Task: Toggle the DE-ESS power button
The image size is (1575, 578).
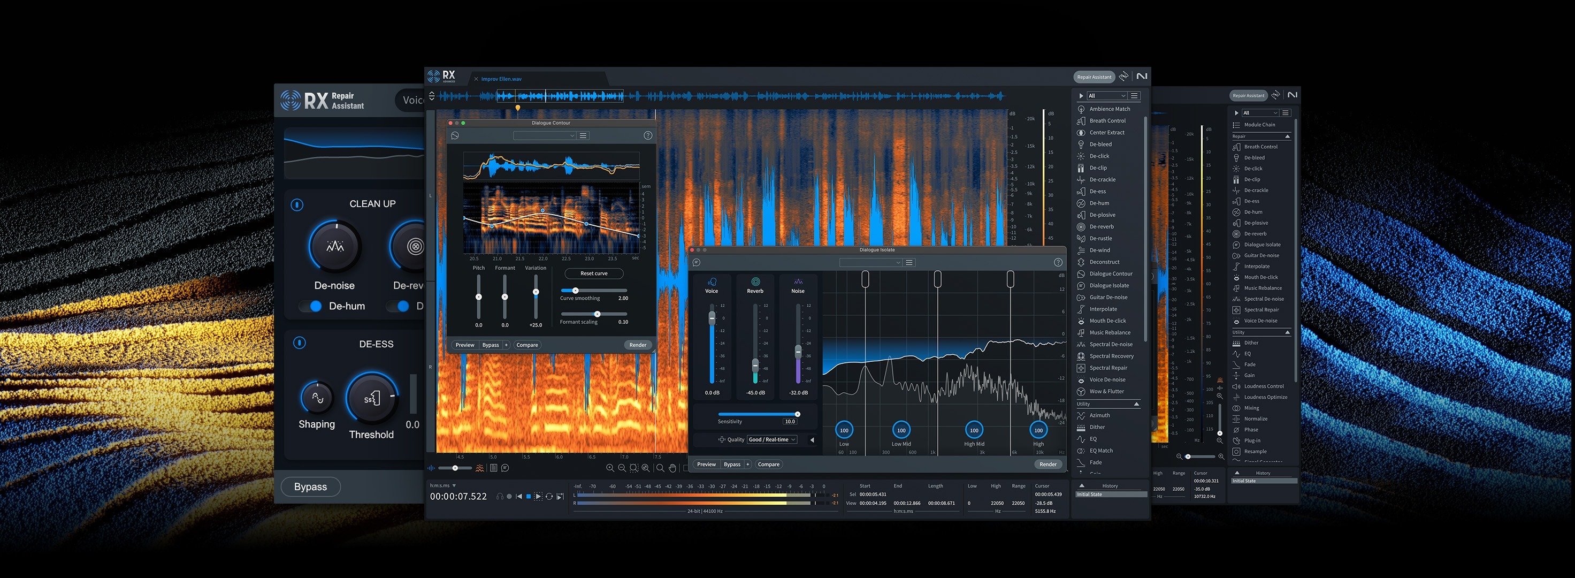Action: tap(299, 343)
